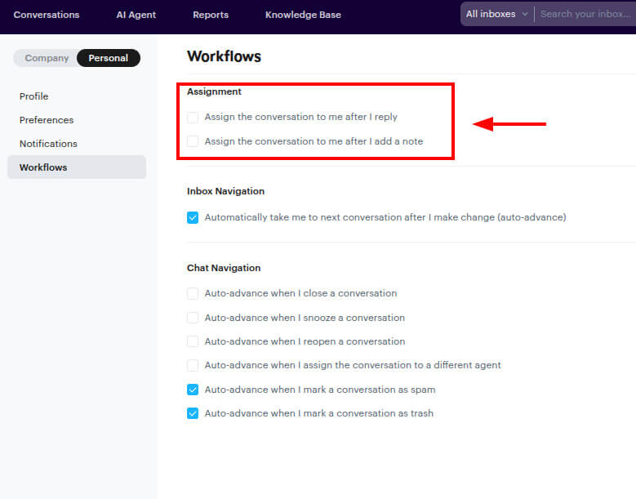Enable assign conversation after adding a note
Viewport: 636px width, 499px height.
coord(193,141)
